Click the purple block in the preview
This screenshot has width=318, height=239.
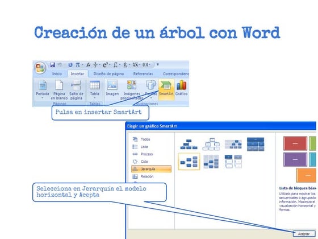point(295,159)
